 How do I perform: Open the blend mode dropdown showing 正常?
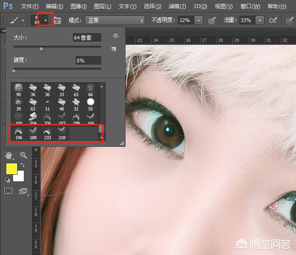point(114,21)
